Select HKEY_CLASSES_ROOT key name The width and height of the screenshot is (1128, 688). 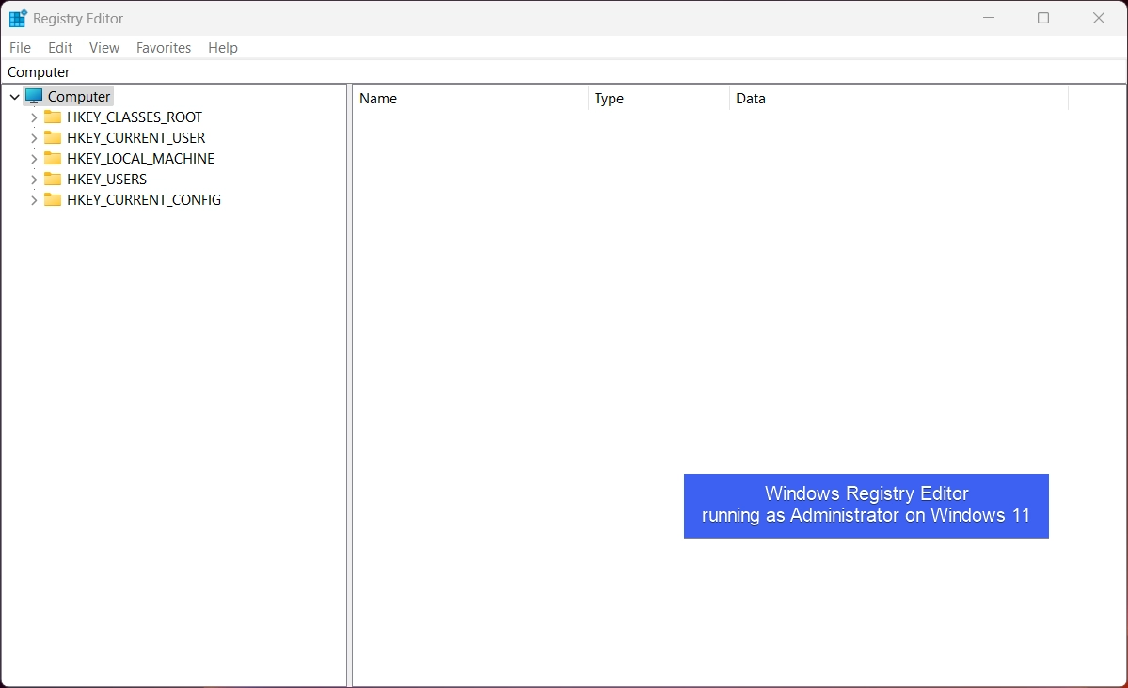click(x=135, y=117)
